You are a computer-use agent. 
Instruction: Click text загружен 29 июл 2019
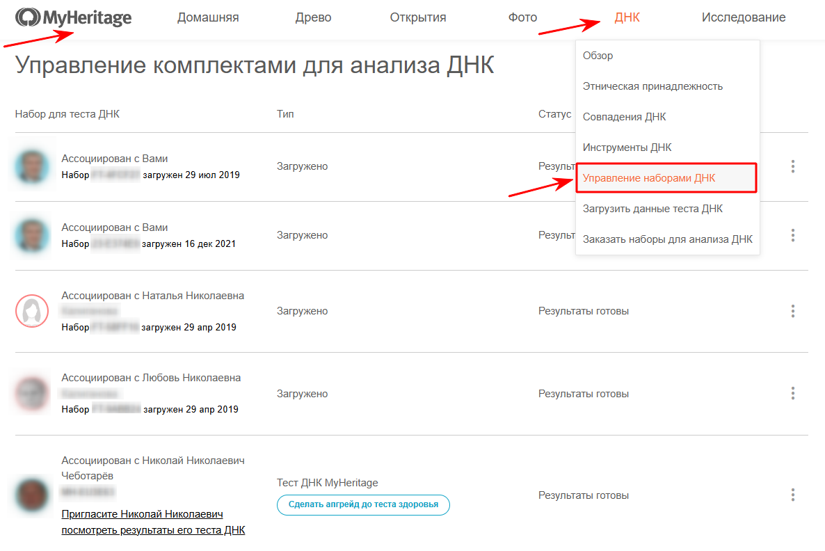pos(191,175)
